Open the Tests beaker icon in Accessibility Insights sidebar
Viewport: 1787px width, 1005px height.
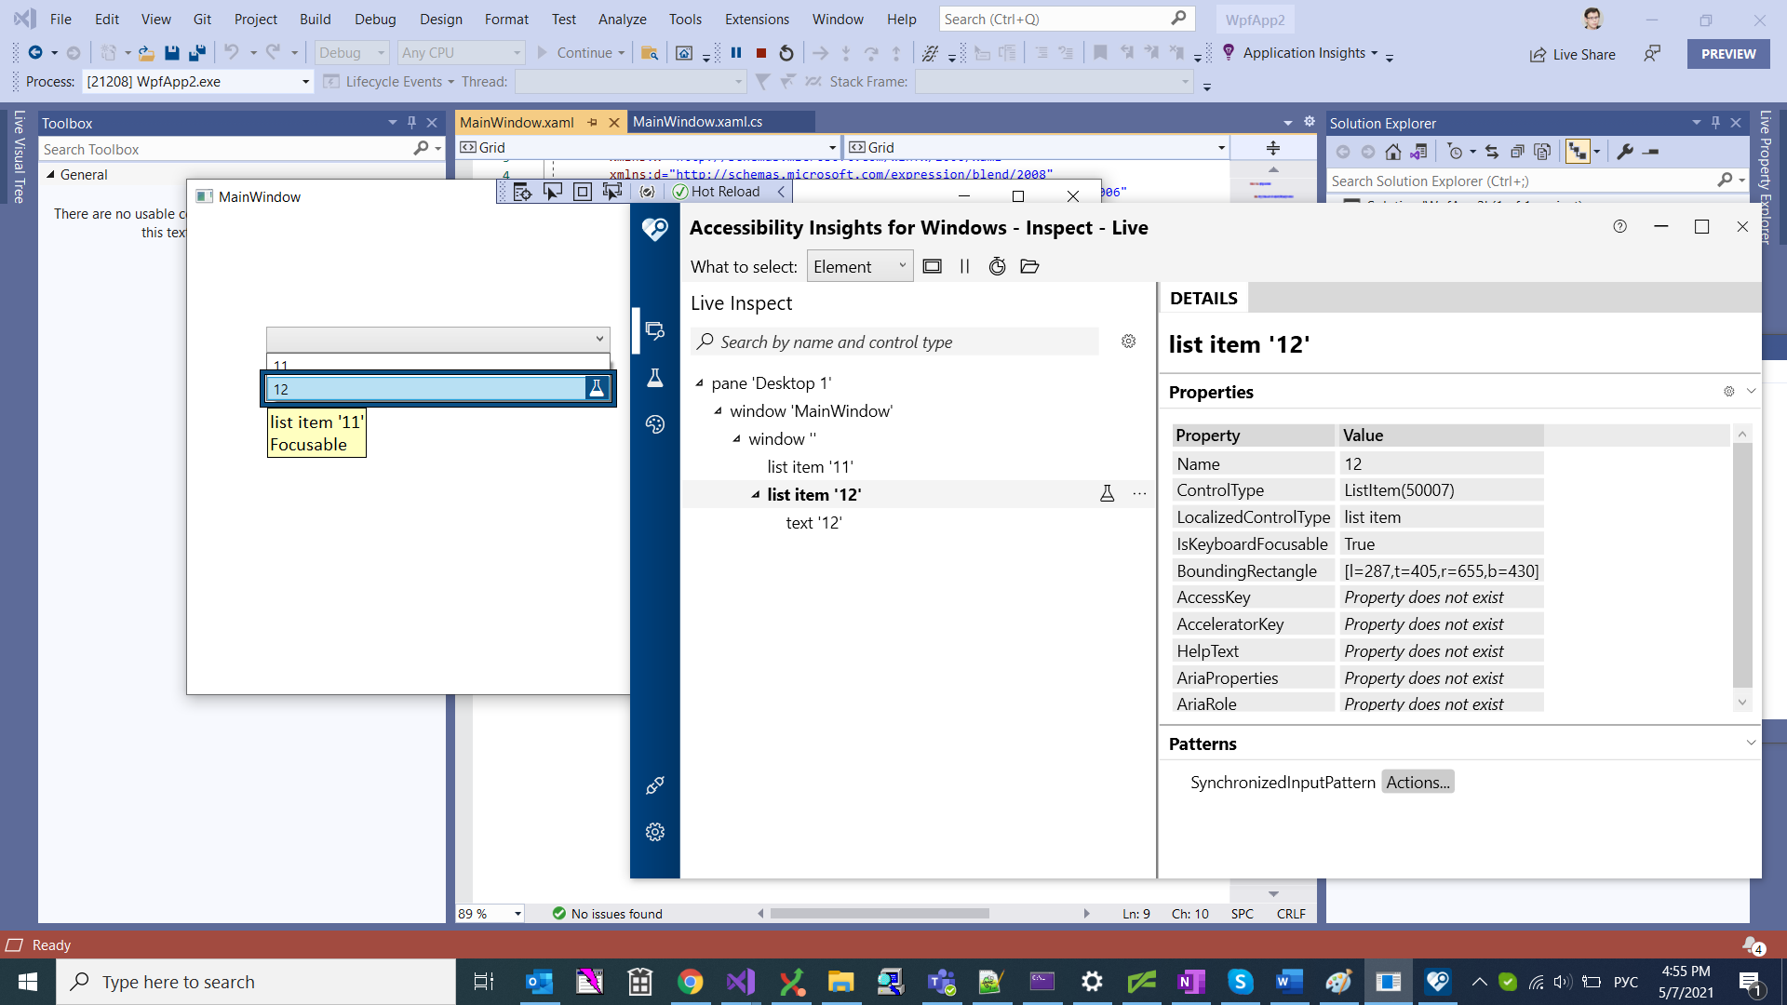tap(655, 378)
